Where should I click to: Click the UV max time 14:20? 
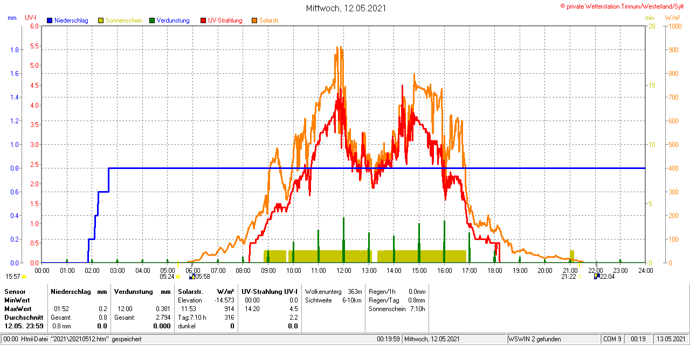point(252,309)
